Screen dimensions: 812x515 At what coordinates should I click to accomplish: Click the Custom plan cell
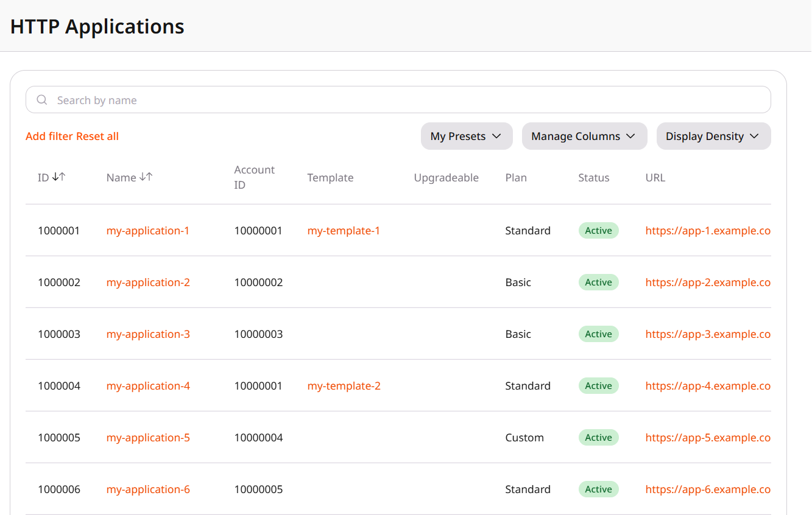(524, 438)
